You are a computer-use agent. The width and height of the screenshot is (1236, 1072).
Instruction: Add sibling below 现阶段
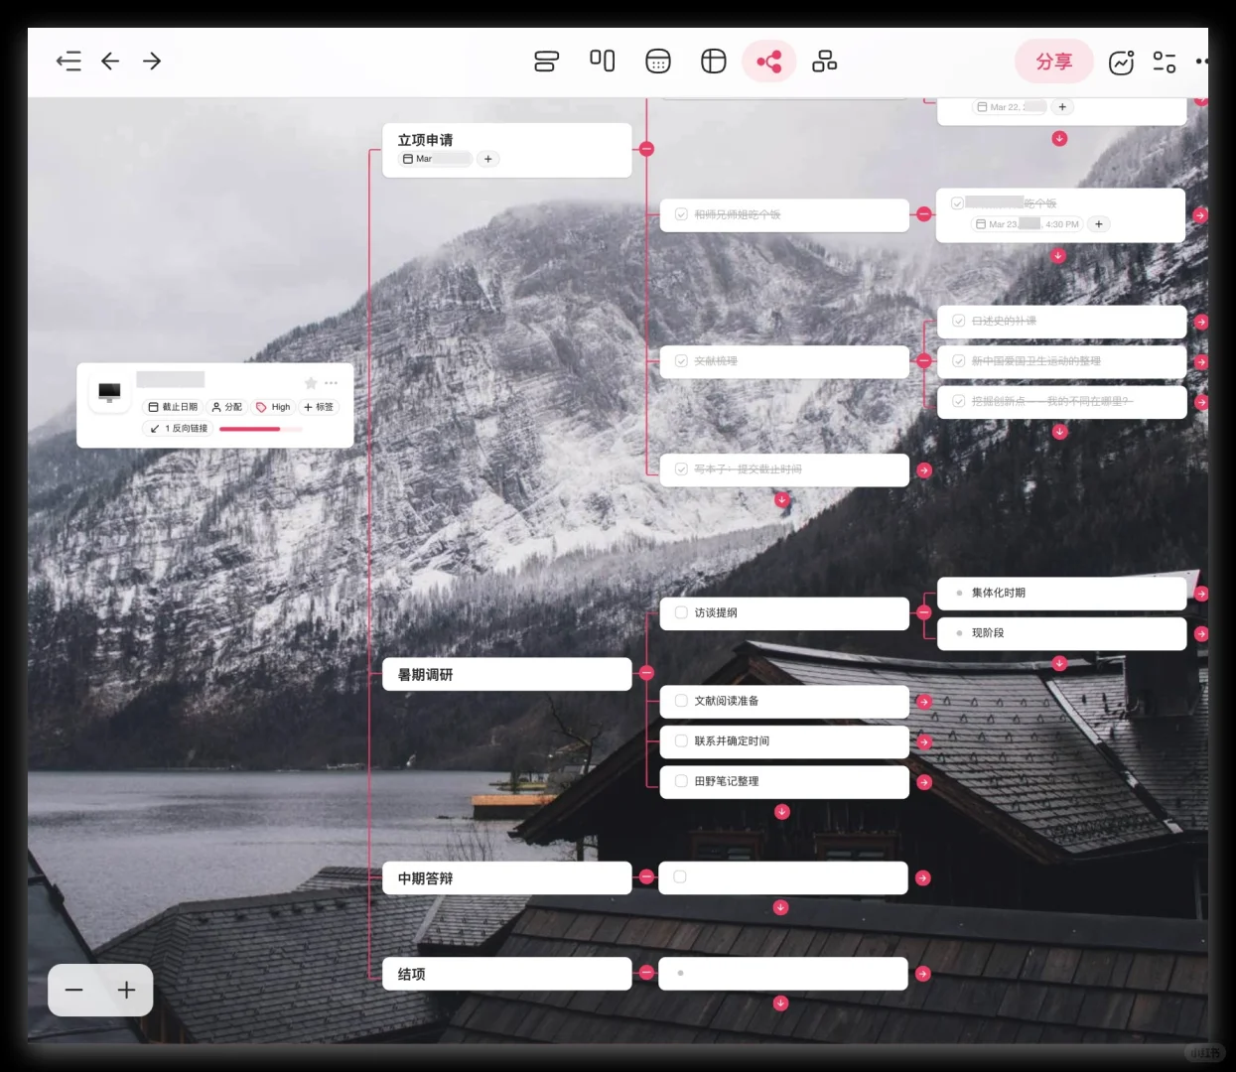[x=1059, y=663]
